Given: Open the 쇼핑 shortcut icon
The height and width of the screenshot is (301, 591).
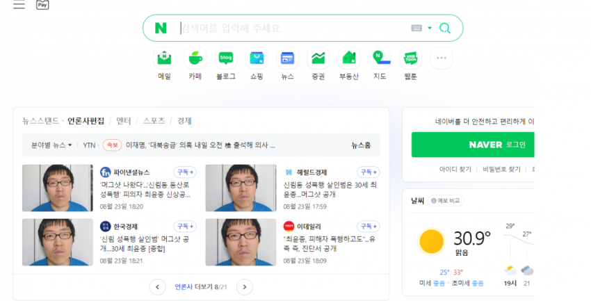Looking at the screenshot, I should pyautogui.click(x=257, y=58).
